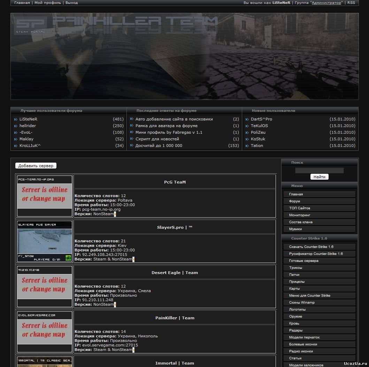Viewport: 369px width, 367px height.
Task: Open Состав клана sidebar item
Action: [319, 222]
